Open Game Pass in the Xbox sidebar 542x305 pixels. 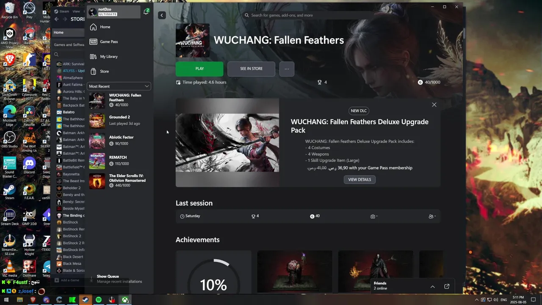(x=104, y=42)
